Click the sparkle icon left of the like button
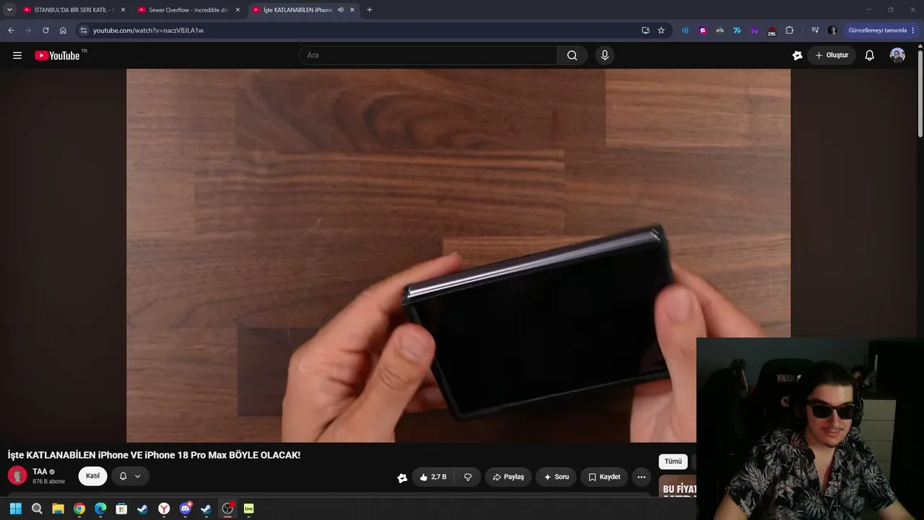The width and height of the screenshot is (924, 520). [402, 477]
